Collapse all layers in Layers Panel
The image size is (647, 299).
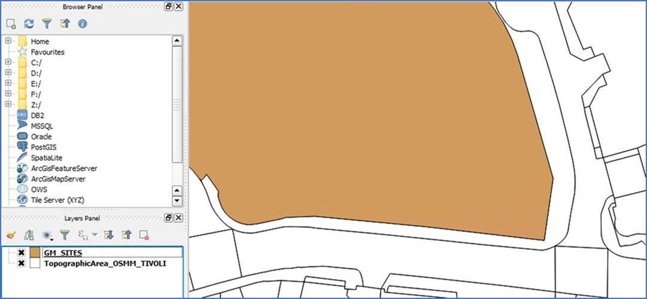click(127, 235)
